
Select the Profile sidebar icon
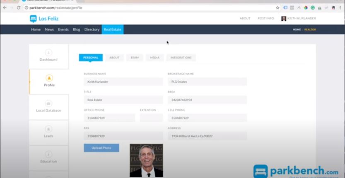pos(49,78)
